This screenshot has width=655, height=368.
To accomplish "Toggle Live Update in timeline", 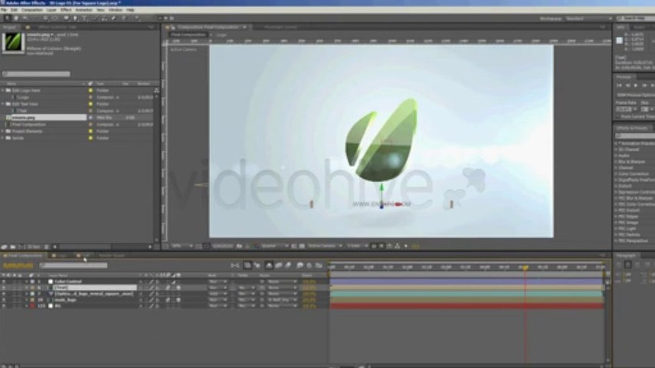I will click(247, 265).
